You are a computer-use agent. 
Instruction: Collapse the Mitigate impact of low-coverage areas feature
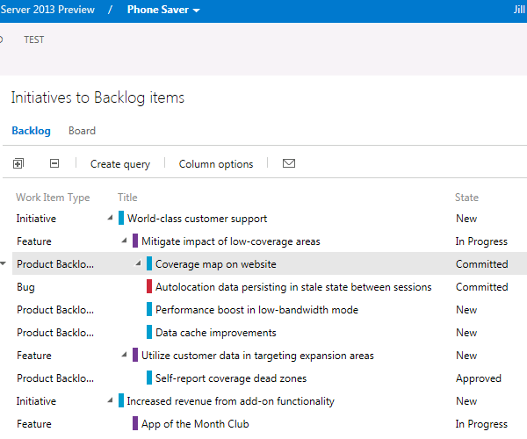[x=124, y=241]
